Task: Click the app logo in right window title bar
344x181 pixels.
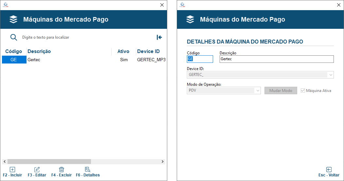Action: point(182,5)
